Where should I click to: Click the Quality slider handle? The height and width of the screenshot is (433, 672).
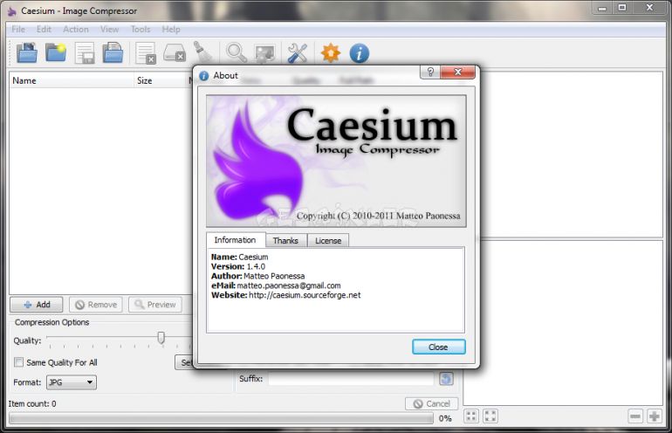point(161,338)
